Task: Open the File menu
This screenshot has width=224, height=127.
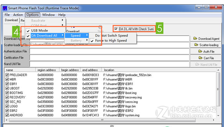Action: pyautogui.click(x=7, y=15)
